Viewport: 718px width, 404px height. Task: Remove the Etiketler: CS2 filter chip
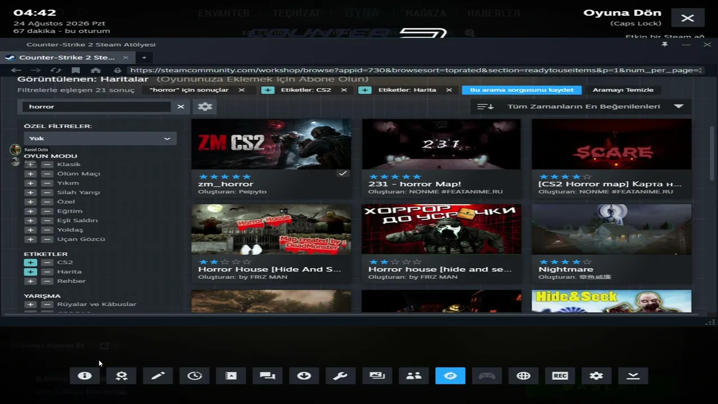pos(344,90)
